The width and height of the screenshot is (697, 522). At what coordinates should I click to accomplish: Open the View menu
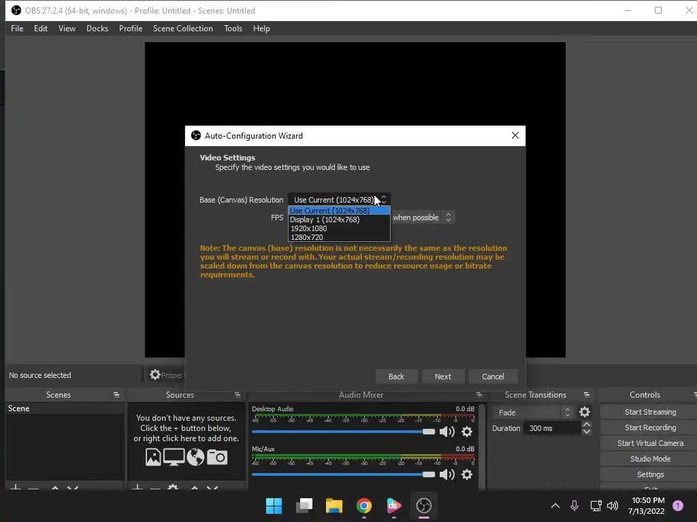pyautogui.click(x=67, y=29)
